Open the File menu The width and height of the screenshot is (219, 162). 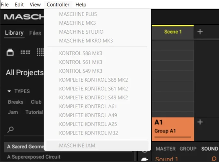click(x=5, y=5)
